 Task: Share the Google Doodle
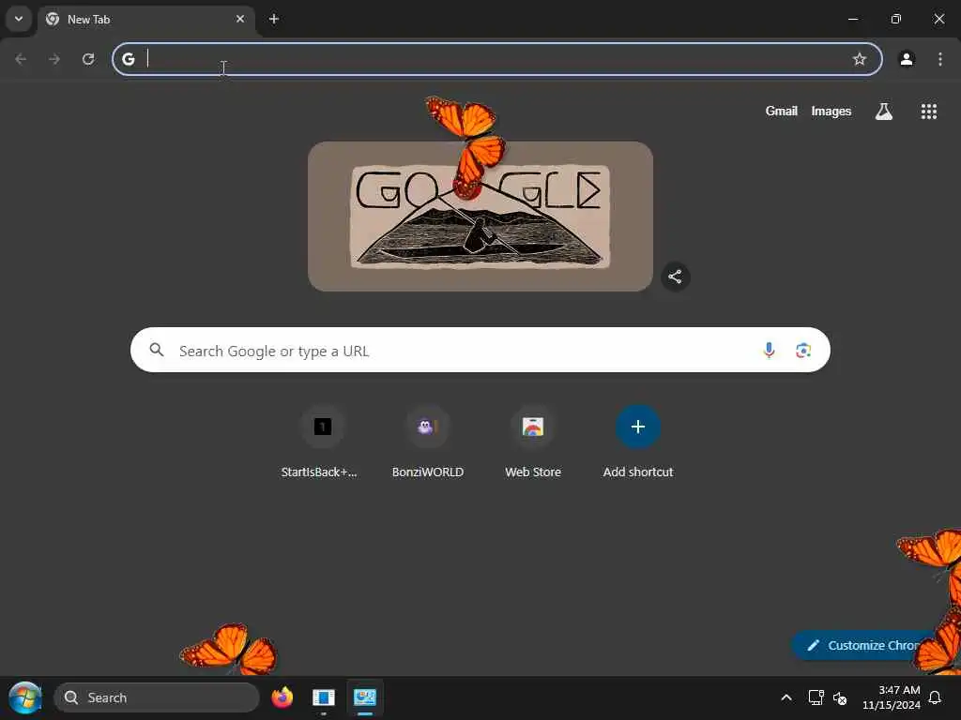tap(675, 277)
